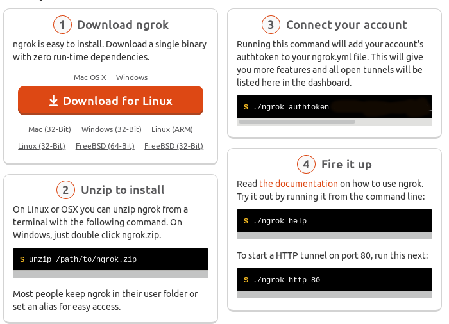Viewport: 449px width, 324px height.
Task: Click the step 3 circled number icon
Action: pyautogui.click(x=271, y=25)
